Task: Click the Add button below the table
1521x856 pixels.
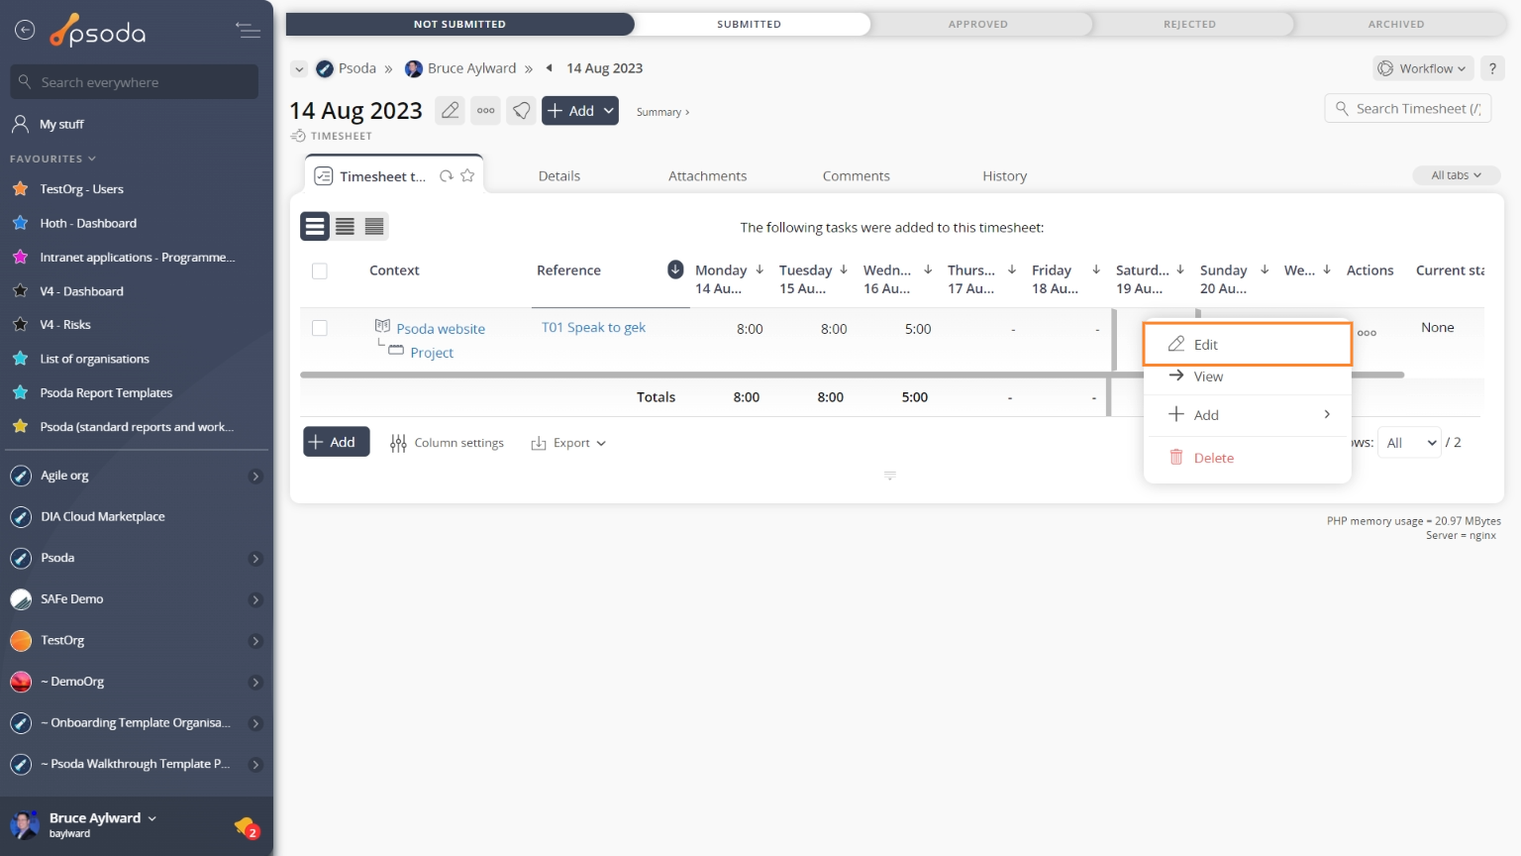Action: pyautogui.click(x=337, y=442)
